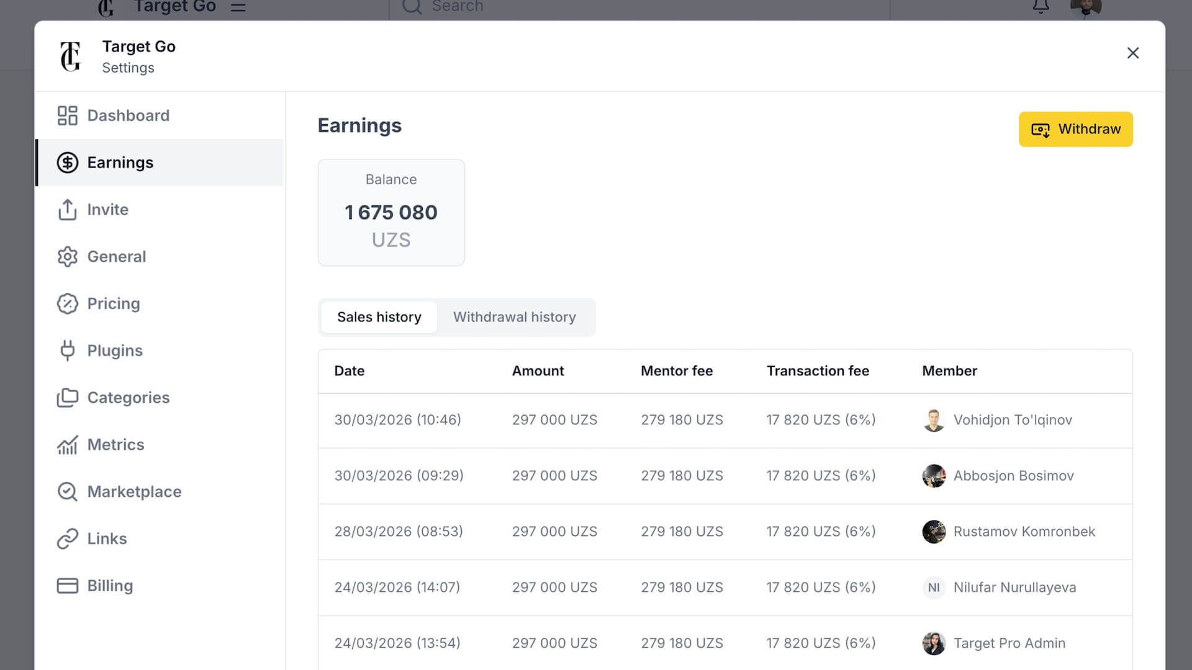Click the Earnings dollar-coin icon

pyautogui.click(x=67, y=163)
